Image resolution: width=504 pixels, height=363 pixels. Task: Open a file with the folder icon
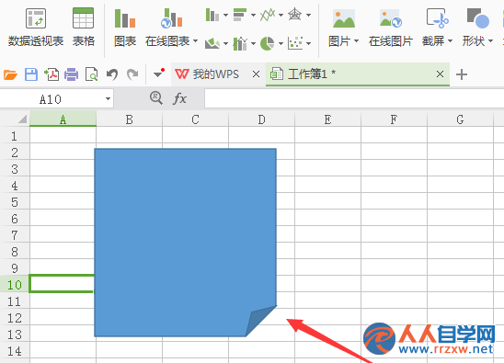pyautogui.click(x=10, y=74)
